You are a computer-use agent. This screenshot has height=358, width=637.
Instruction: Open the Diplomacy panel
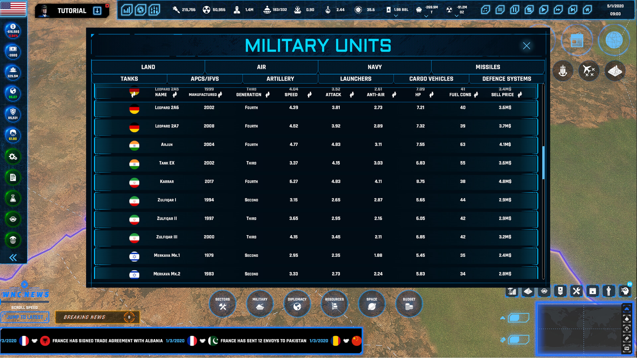tap(297, 303)
